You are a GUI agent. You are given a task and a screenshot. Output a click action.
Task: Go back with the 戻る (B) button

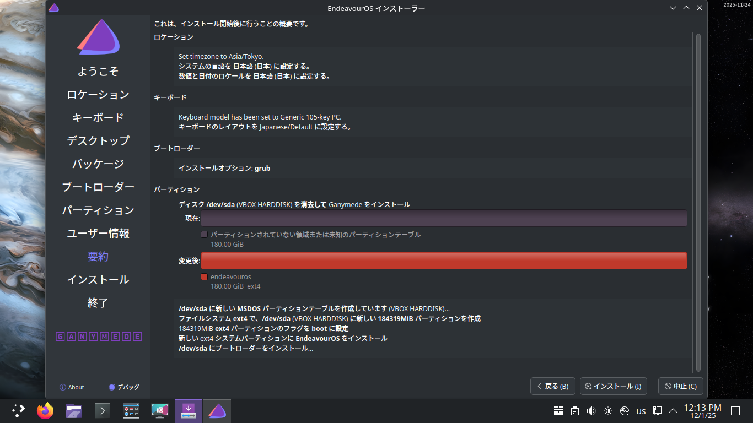553,386
